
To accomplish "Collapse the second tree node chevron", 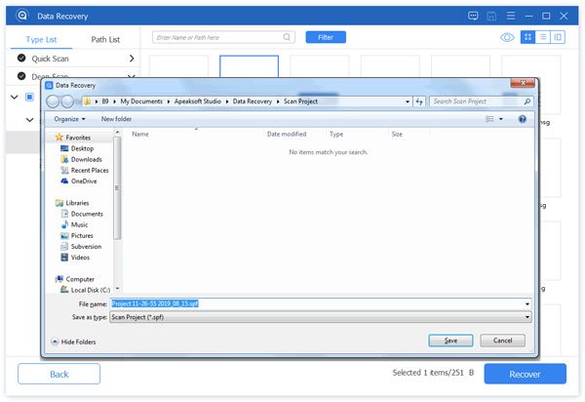I will [29, 120].
